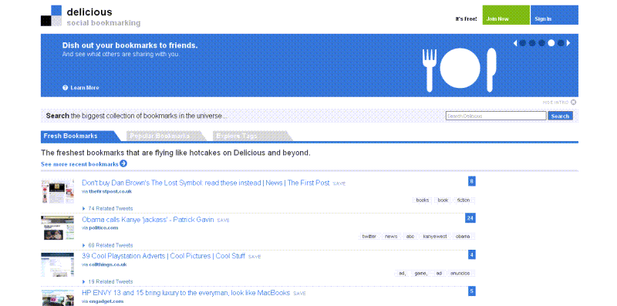
Task: Click the save count badge 4
Action: coord(472,255)
